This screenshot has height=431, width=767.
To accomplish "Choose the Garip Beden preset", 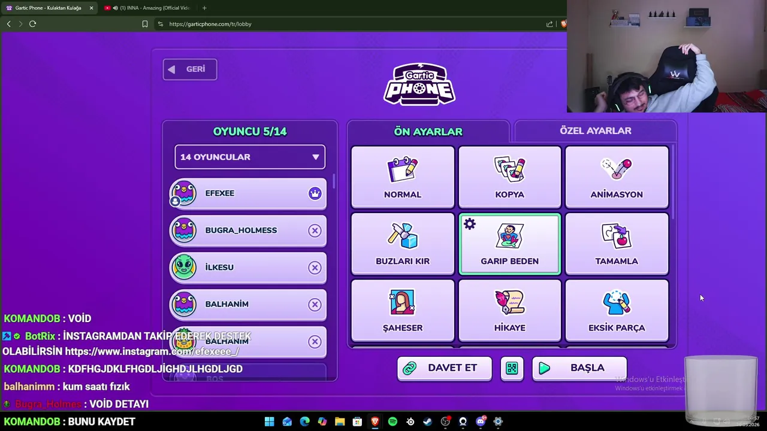I will click(509, 244).
